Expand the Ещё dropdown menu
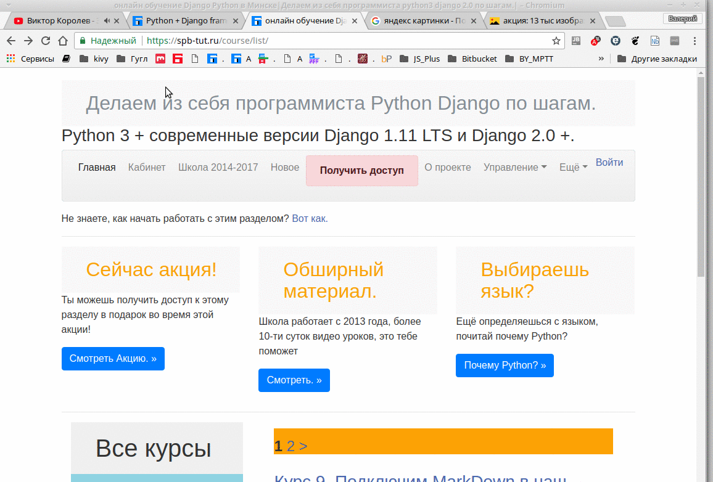This screenshot has width=713, height=482. pyautogui.click(x=574, y=167)
